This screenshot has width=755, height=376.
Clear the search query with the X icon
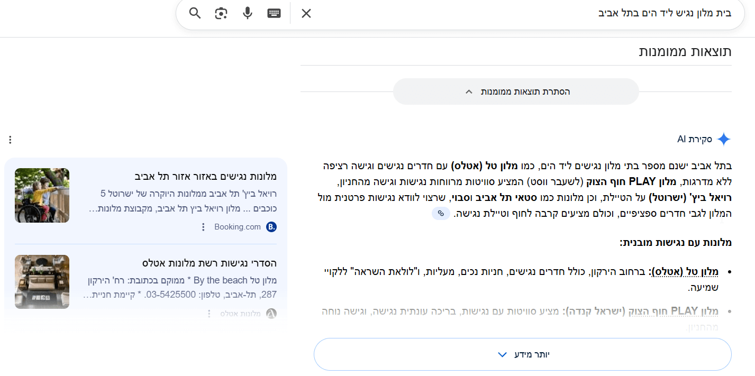pos(306,13)
